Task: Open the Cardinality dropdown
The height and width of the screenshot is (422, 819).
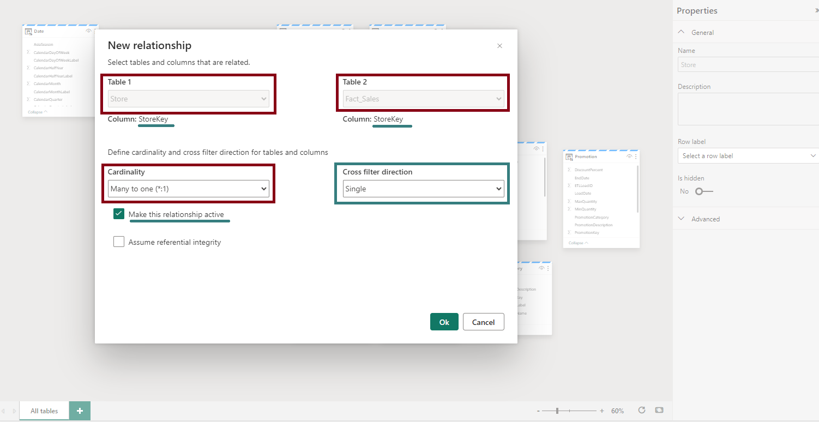Action: pos(189,189)
